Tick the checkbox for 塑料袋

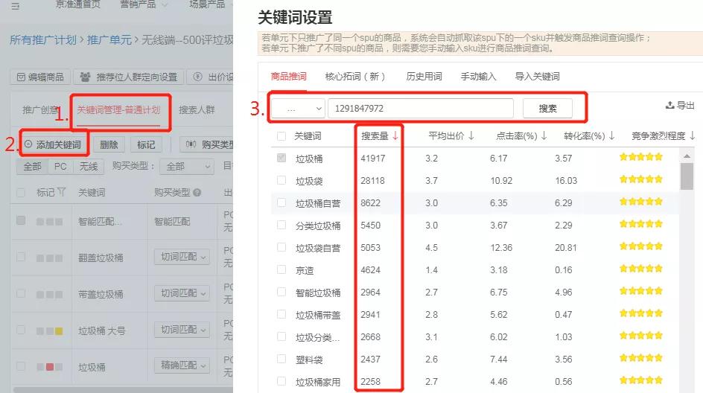click(281, 359)
